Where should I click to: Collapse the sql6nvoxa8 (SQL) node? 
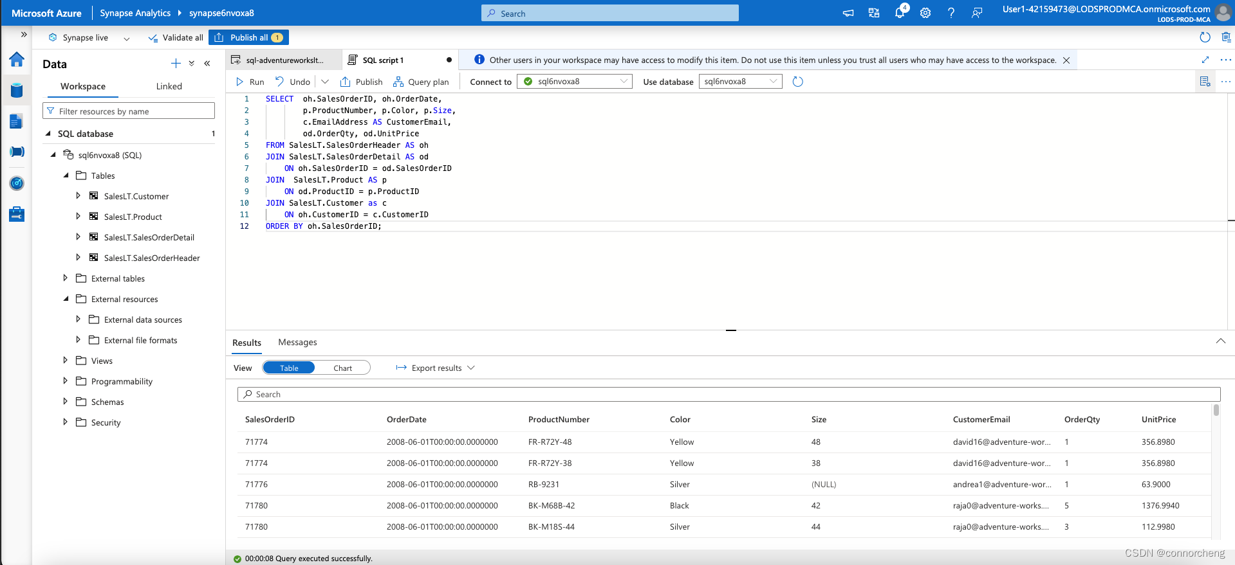(53, 155)
